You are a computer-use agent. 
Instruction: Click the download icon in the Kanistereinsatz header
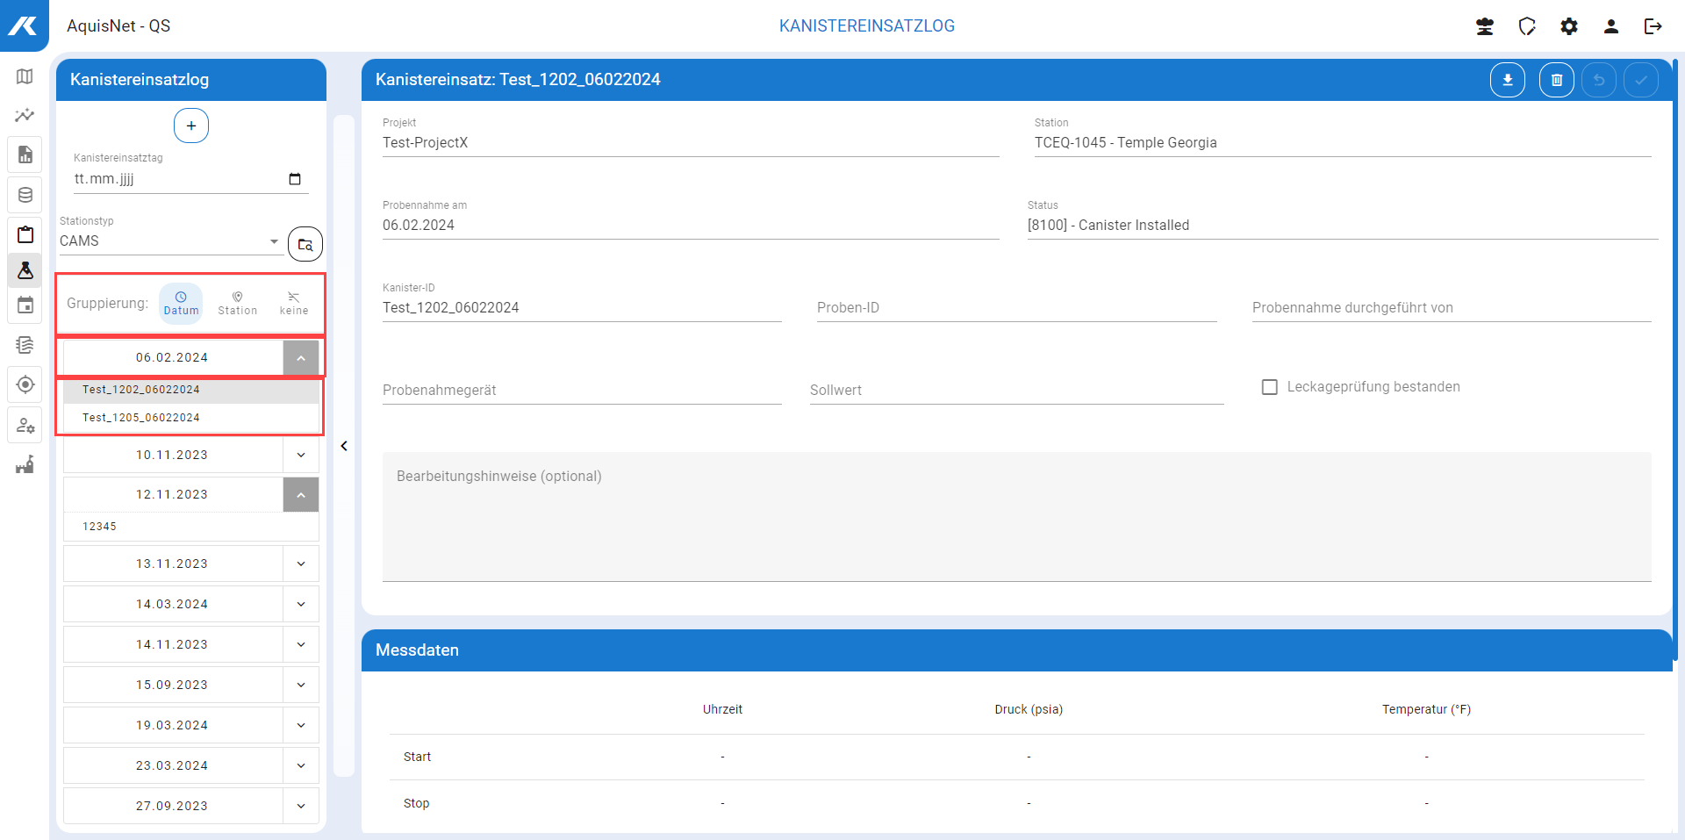point(1507,80)
